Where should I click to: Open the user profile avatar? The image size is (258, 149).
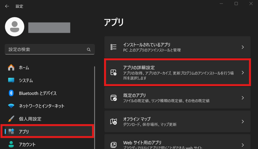[x=15, y=27]
